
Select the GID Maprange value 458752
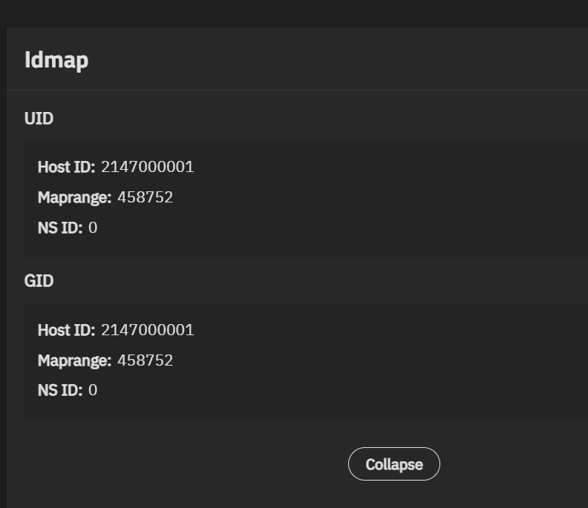click(145, 360)
